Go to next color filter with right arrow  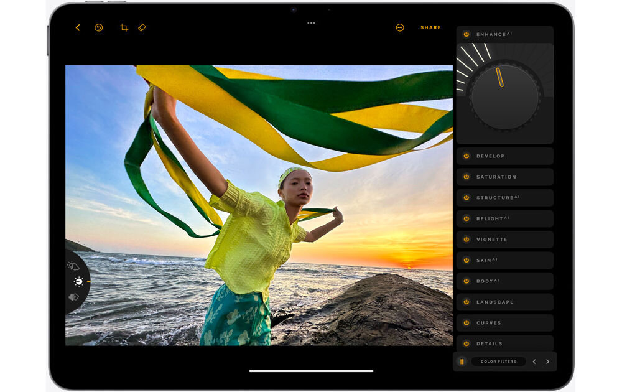[x=547, y=362]
